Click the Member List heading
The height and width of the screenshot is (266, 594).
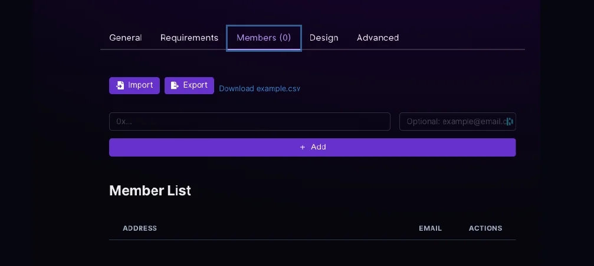pos(150,191)
